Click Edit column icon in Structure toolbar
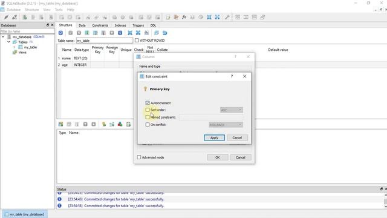Screen dimensions: 387x218 tap(96, 33)
